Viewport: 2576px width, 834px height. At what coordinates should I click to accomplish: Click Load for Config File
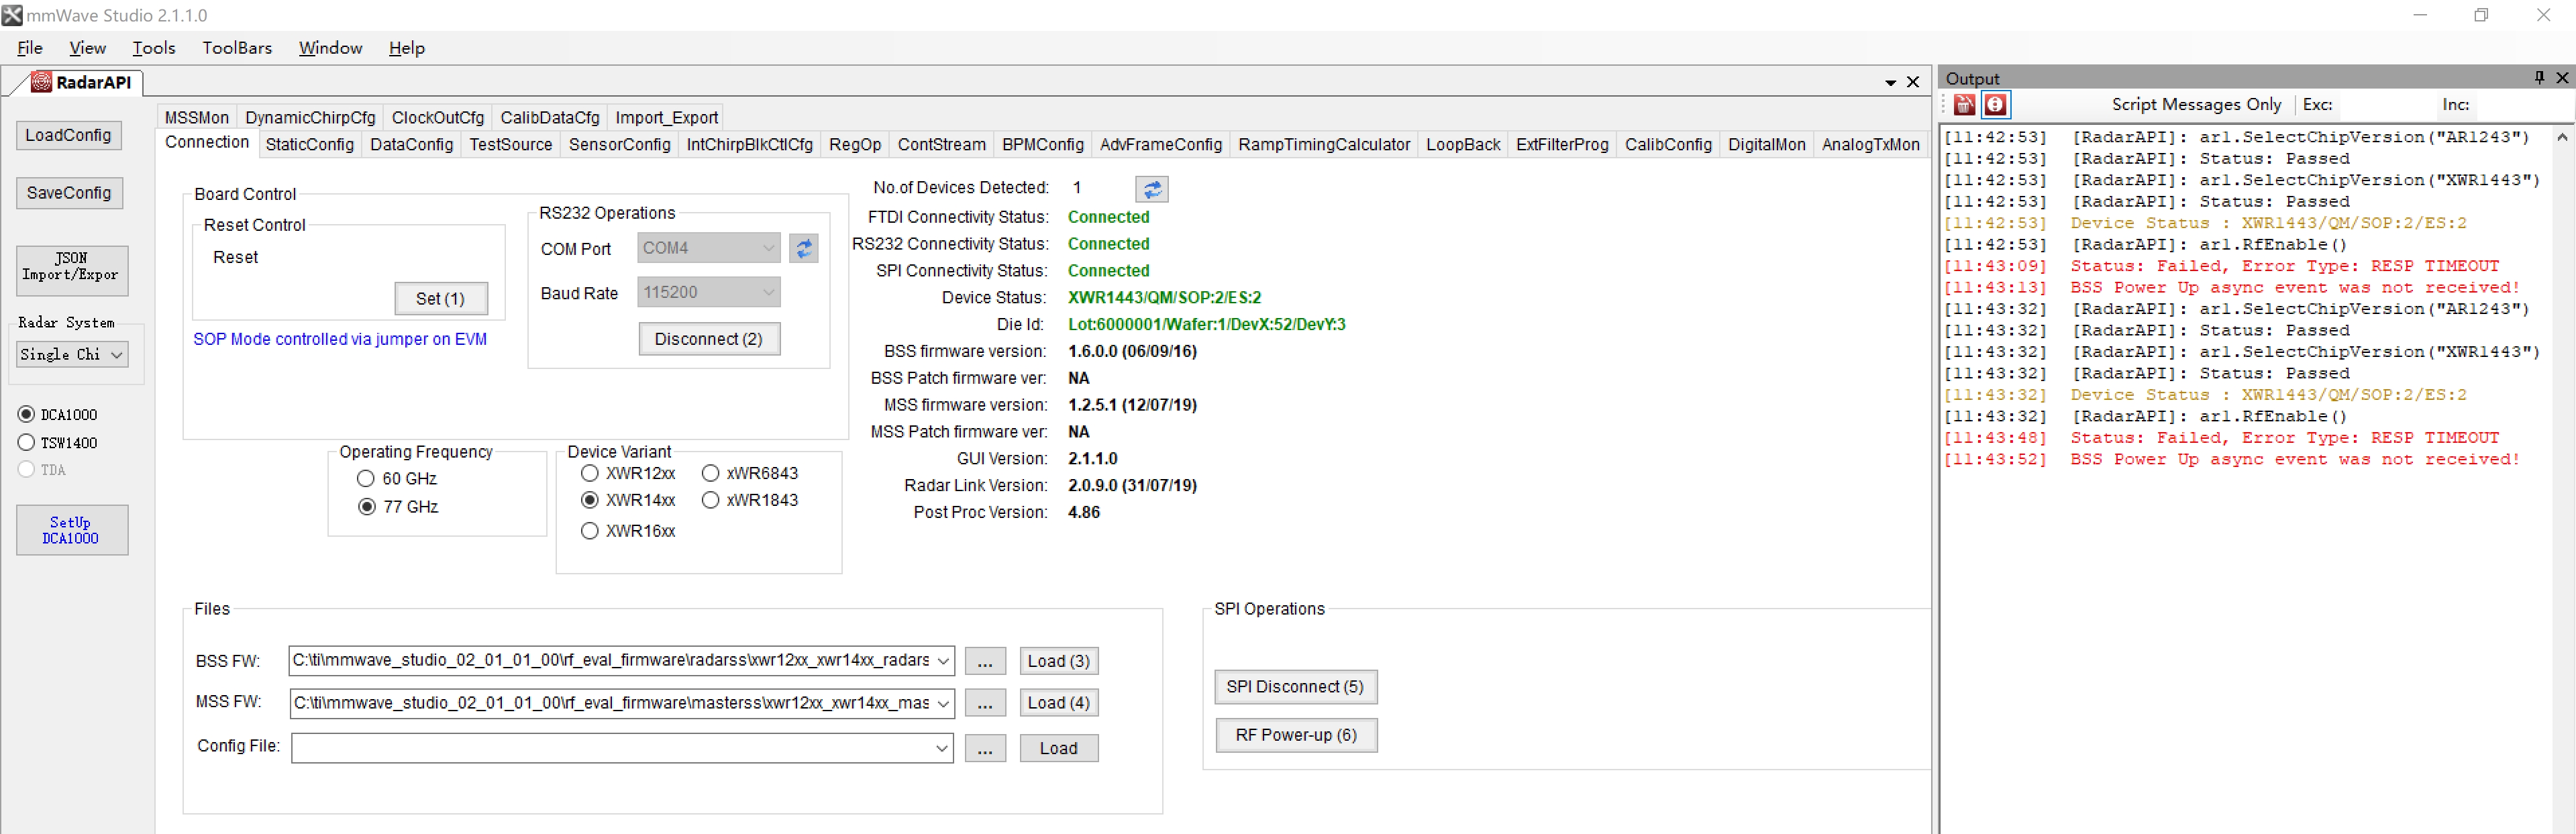point(1058,748)
